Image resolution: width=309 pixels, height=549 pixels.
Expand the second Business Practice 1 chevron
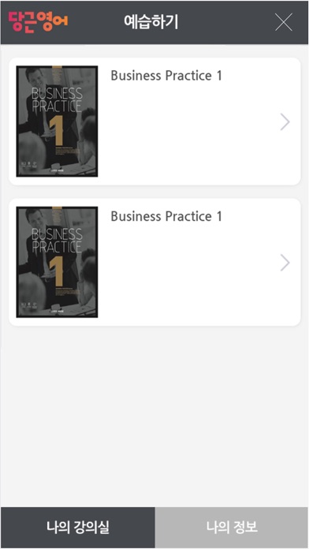tap(285, 263)
